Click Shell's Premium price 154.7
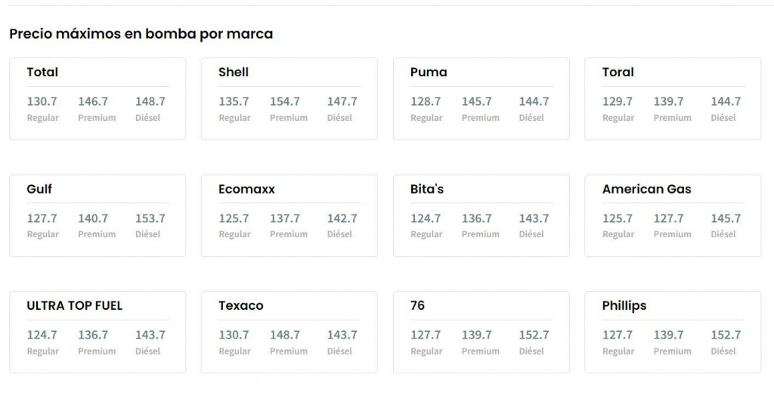The width and height of the screenshot is (774, 396). pos(285,101)
